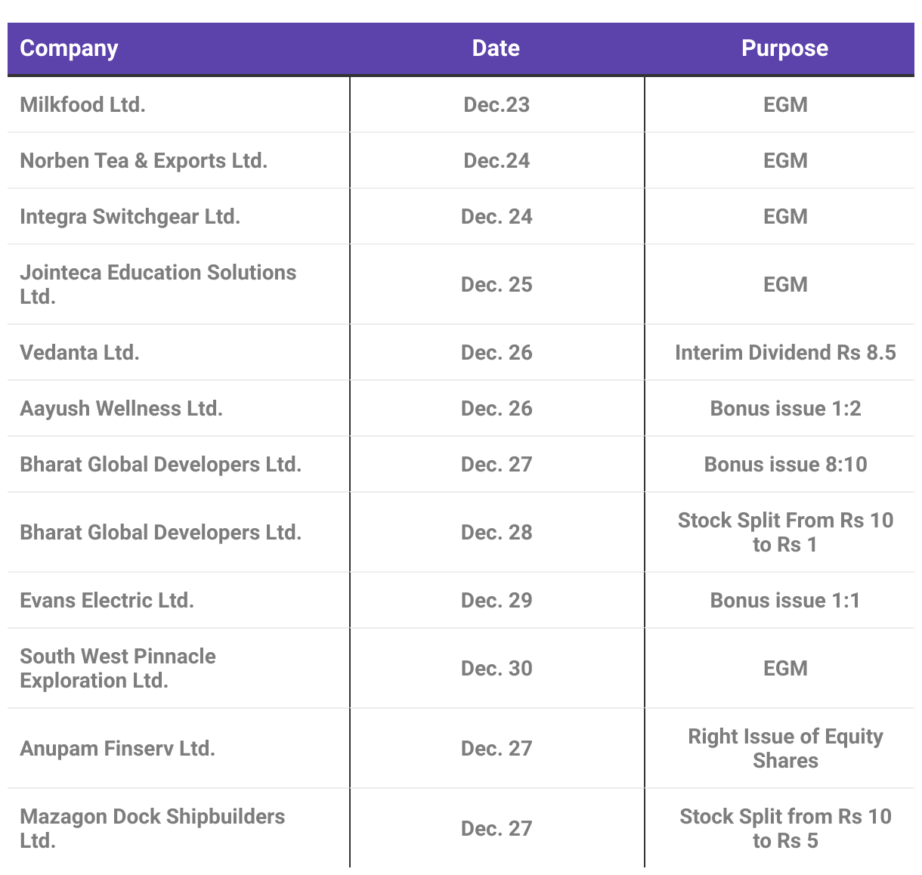Click the Company column header
Screen dimensions: 922x875
pos(69,48)
